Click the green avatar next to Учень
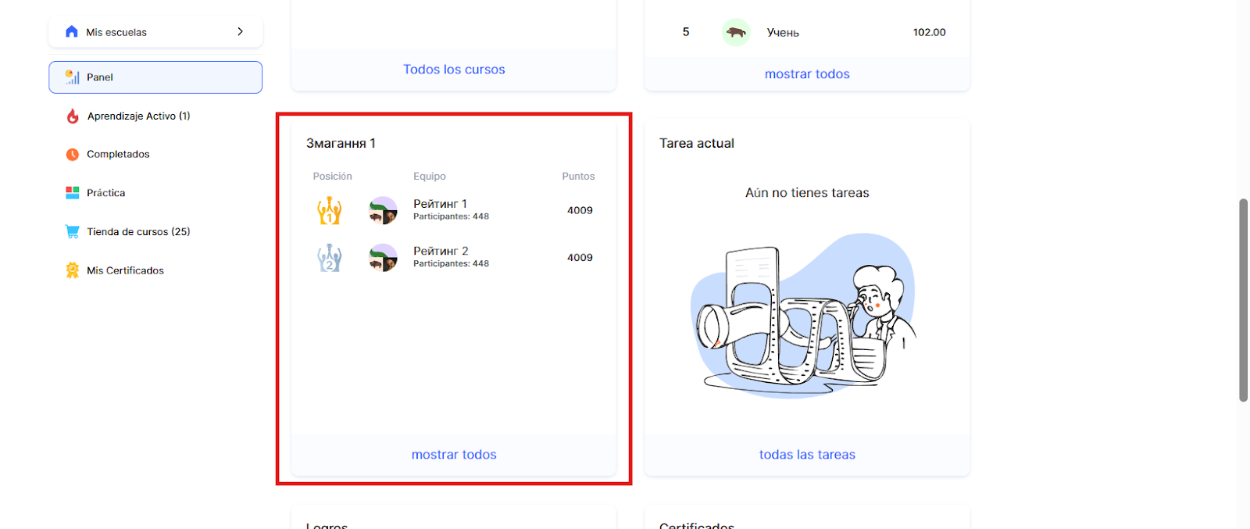The width and height of the screenshot is (1250, 529). tap(736, 32)
